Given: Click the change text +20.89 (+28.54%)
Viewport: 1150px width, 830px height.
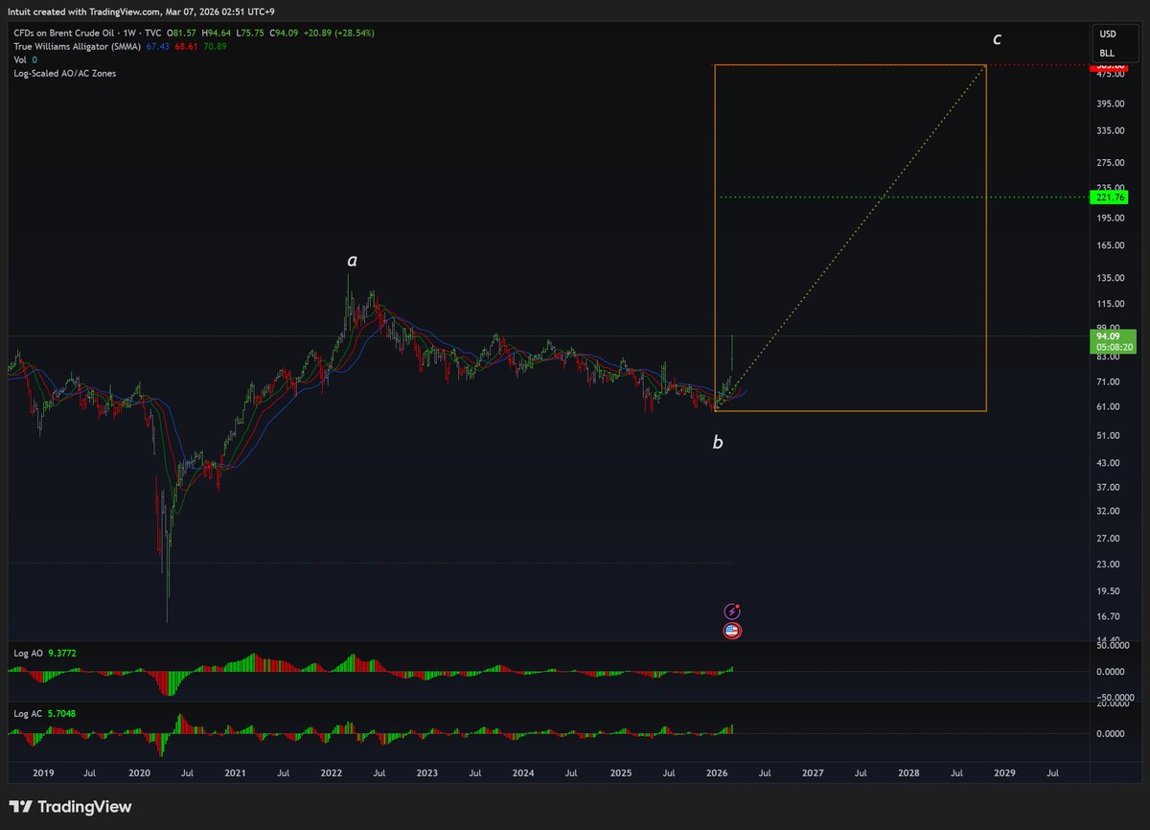Looking at the screenshot, I should (340, 33).
